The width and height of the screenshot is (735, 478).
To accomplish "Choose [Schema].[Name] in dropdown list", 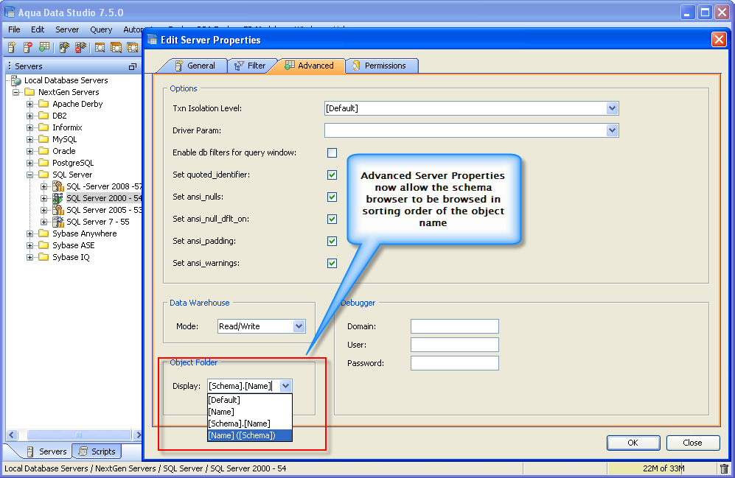I will 250,423.
